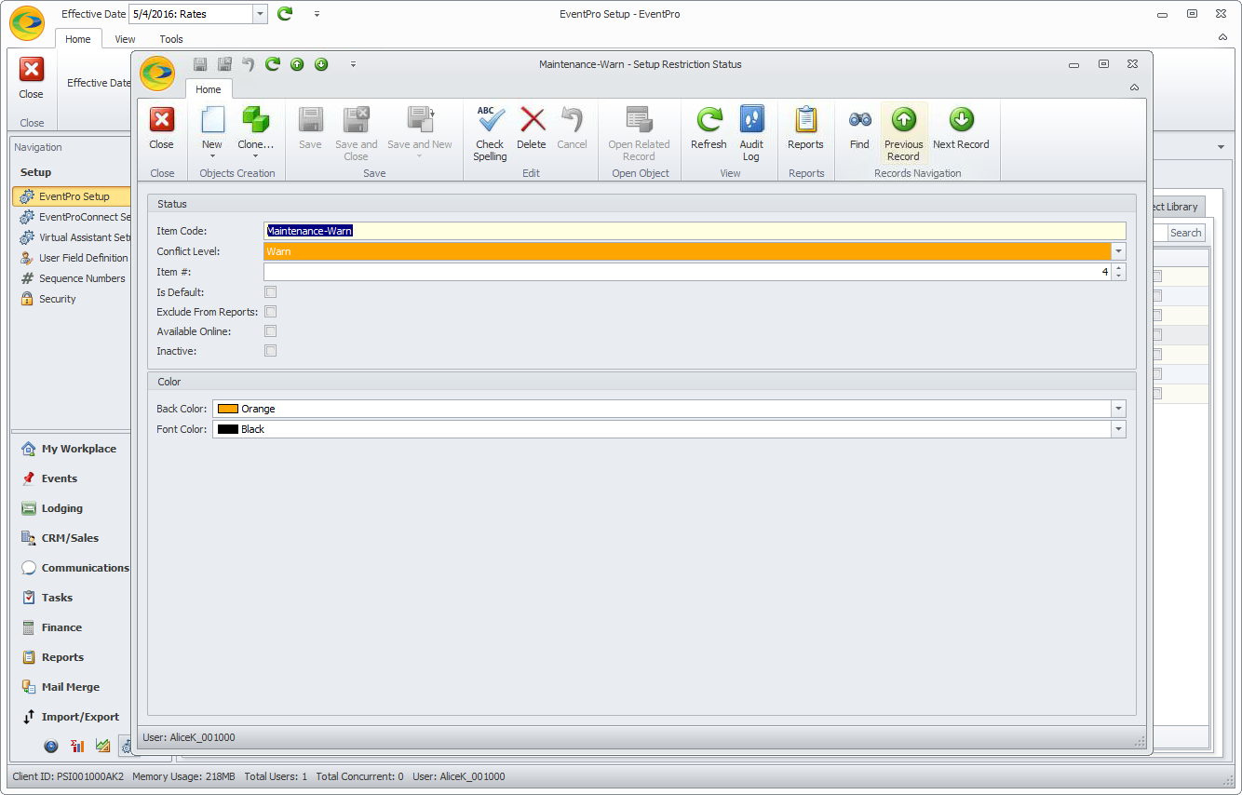Open User Field Definition in navigation
The height and width of the screenshot is (795, 1242).
point(74,258)
